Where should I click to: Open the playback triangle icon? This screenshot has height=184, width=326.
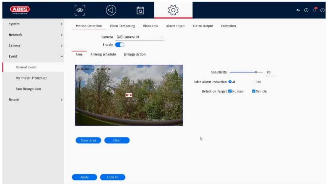click(x=111, y=10)
